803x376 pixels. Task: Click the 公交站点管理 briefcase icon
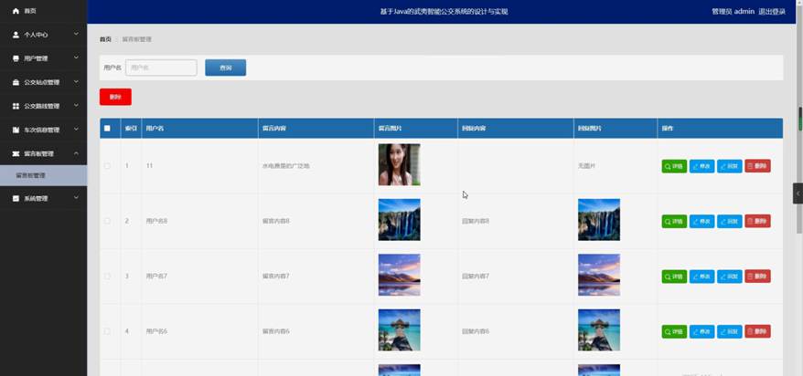(x=16, y=82)
